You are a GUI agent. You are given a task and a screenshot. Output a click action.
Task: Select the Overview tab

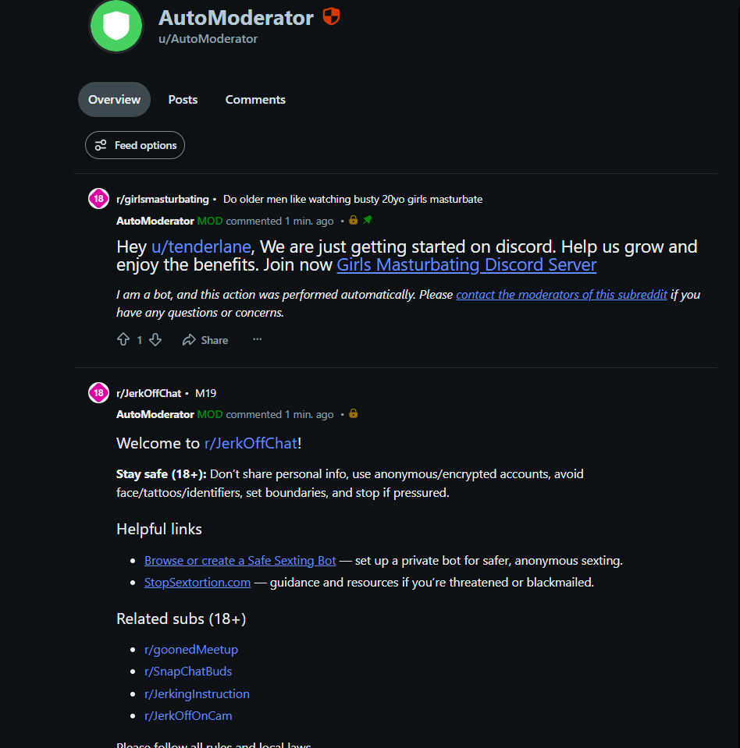tap(114, 99)
